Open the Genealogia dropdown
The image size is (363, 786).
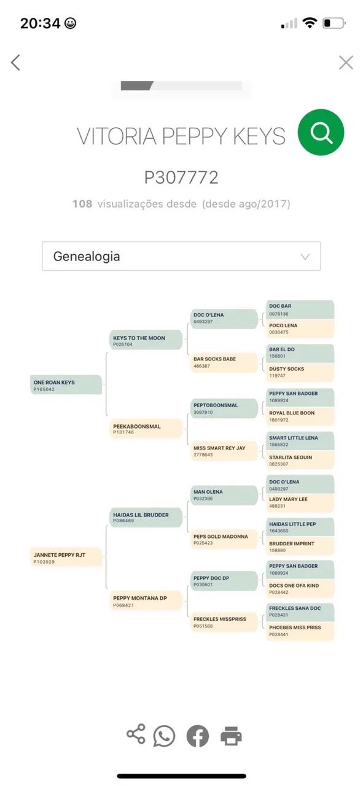coord(181,255)
